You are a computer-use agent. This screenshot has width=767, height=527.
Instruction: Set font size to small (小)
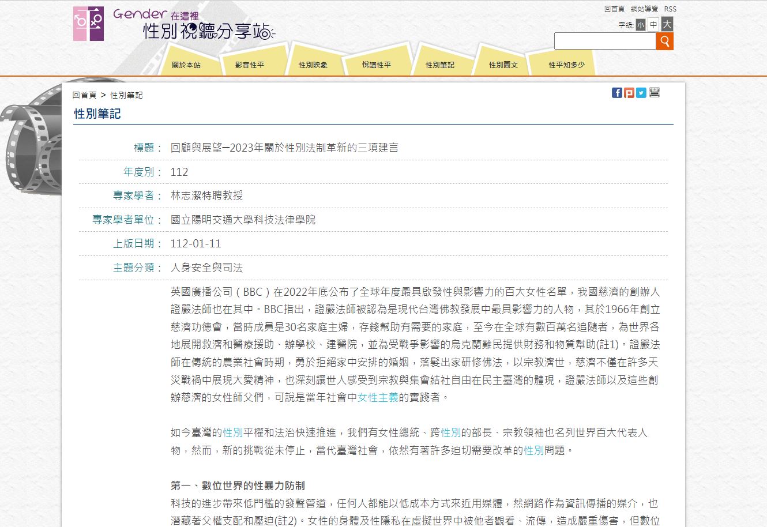(x=641, y=25)
